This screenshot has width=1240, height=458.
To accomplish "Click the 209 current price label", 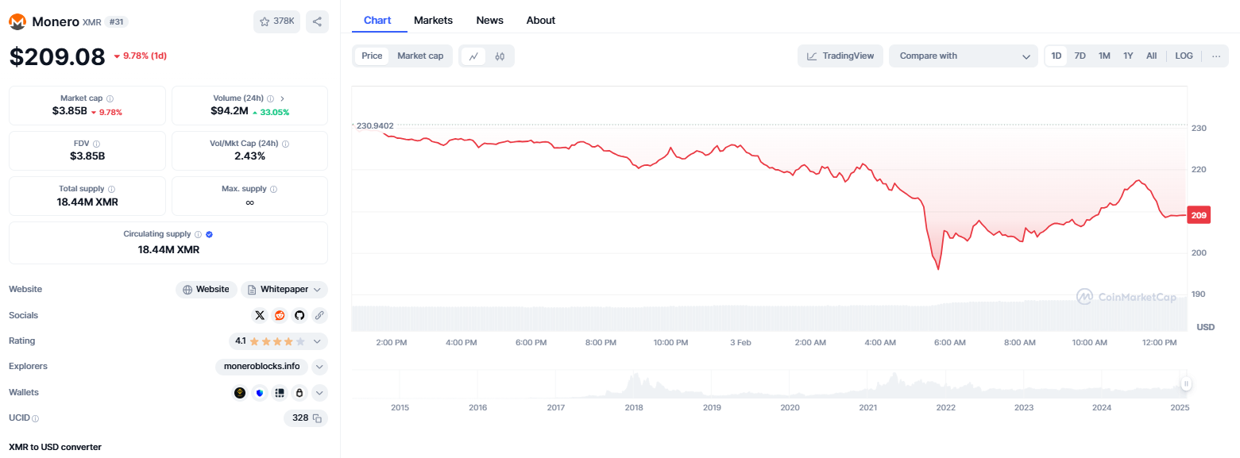I will (1199, 215).
